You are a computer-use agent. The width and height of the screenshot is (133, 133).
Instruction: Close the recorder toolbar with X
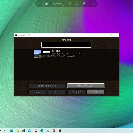(94, 4)
